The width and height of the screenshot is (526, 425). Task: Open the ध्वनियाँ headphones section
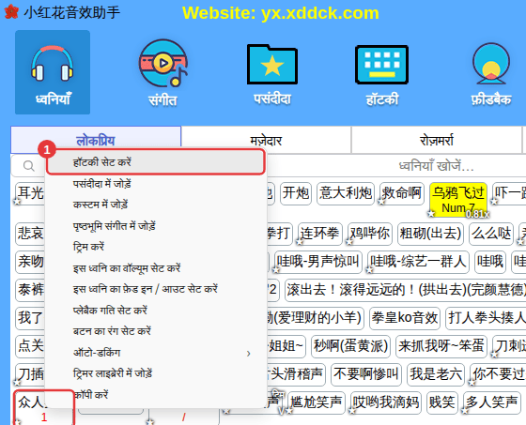pyautogui.click(x=53, y=72)
